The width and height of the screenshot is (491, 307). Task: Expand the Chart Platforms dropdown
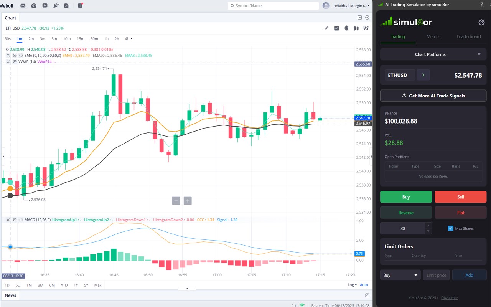[x=433, y=54]
